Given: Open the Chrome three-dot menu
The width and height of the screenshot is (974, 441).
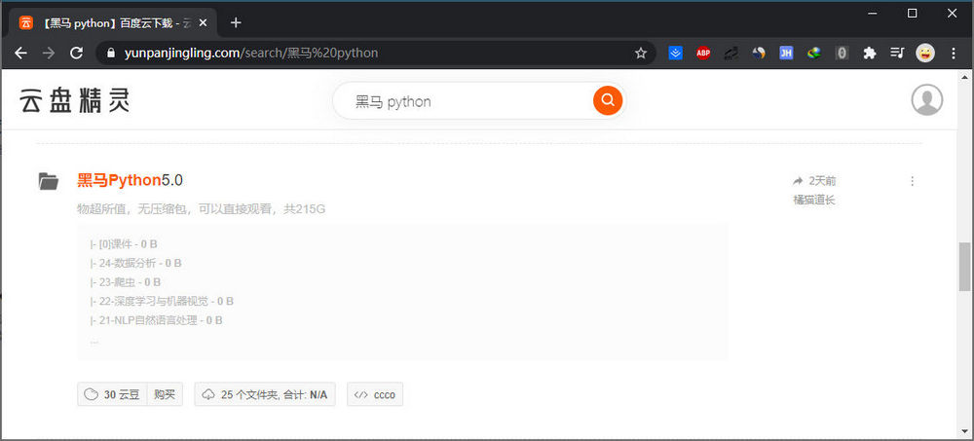Looking at the screenshot, I should tap(954, 54).
